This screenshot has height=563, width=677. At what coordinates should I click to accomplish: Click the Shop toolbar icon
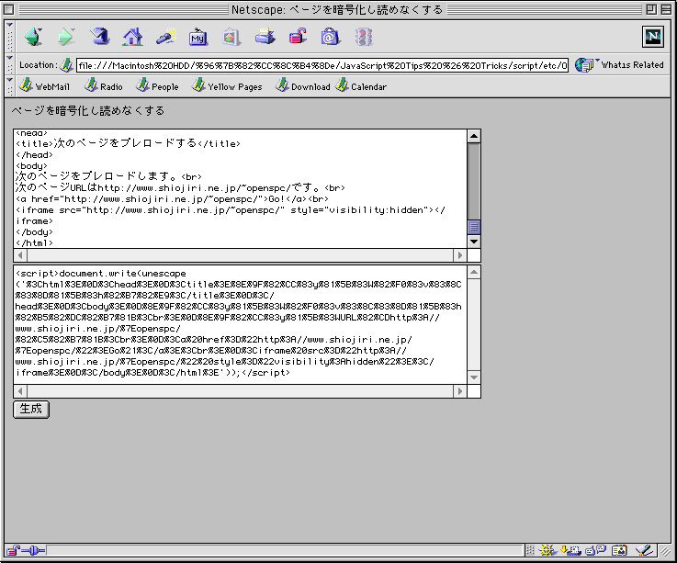click(x=331, y=37)
